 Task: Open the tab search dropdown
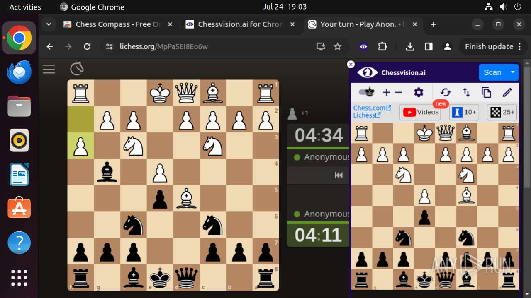tap(49, 24)
